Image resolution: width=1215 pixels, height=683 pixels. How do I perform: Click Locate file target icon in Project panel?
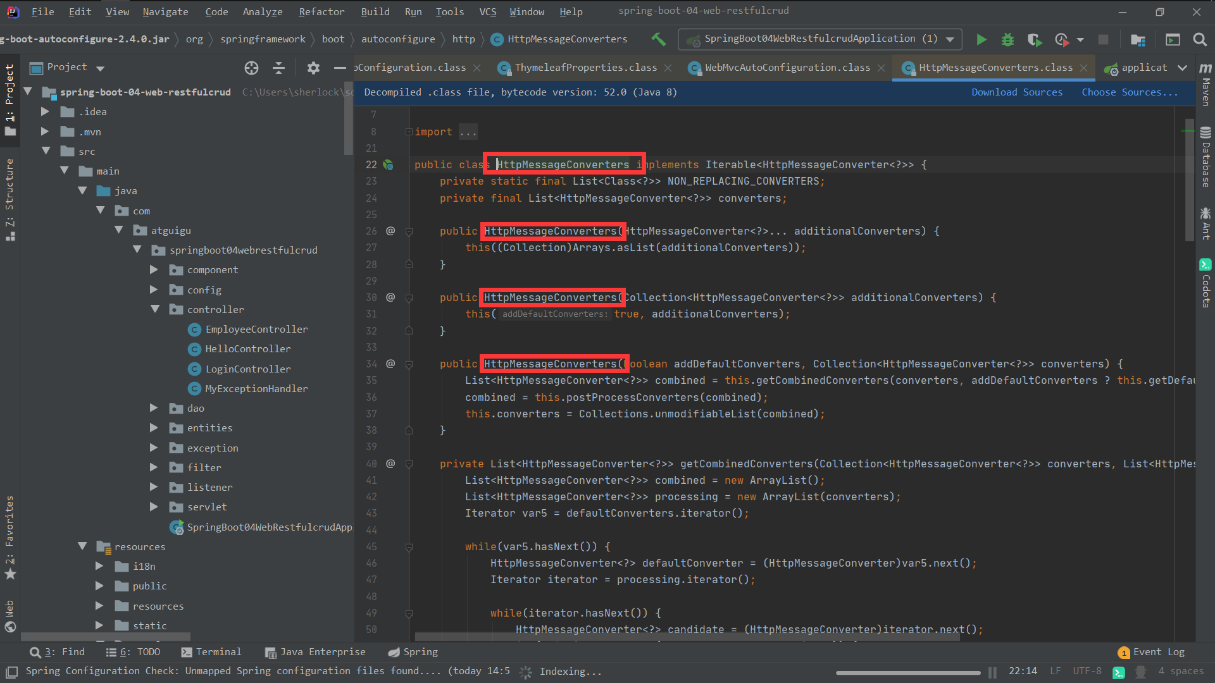click(251, 68)
